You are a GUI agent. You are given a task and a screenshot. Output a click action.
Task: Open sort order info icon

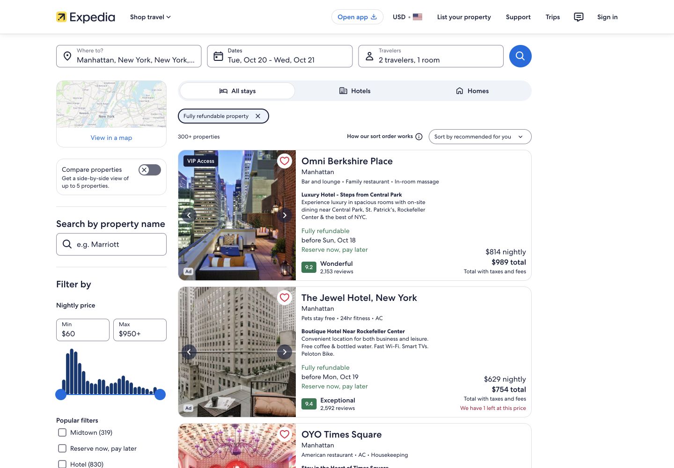pos(419,137)
